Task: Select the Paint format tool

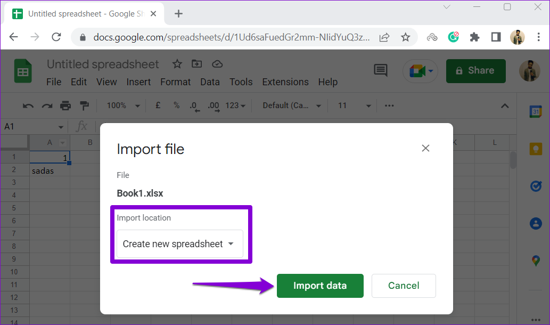Action: (x=84, y=105)
